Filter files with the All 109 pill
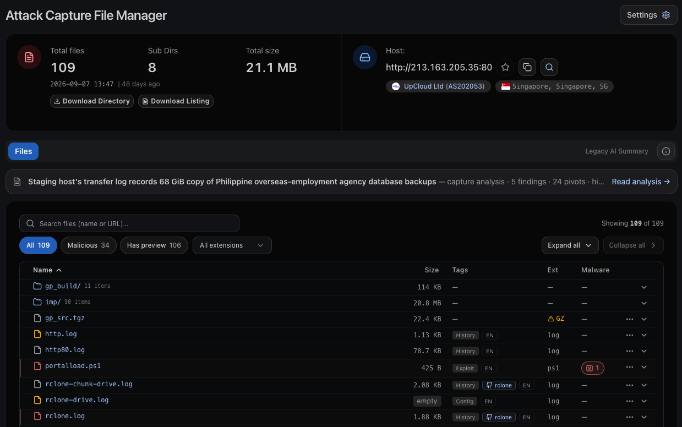Image resolution: width=682 pixels, height=427 pixels. (x=38, y=245)
